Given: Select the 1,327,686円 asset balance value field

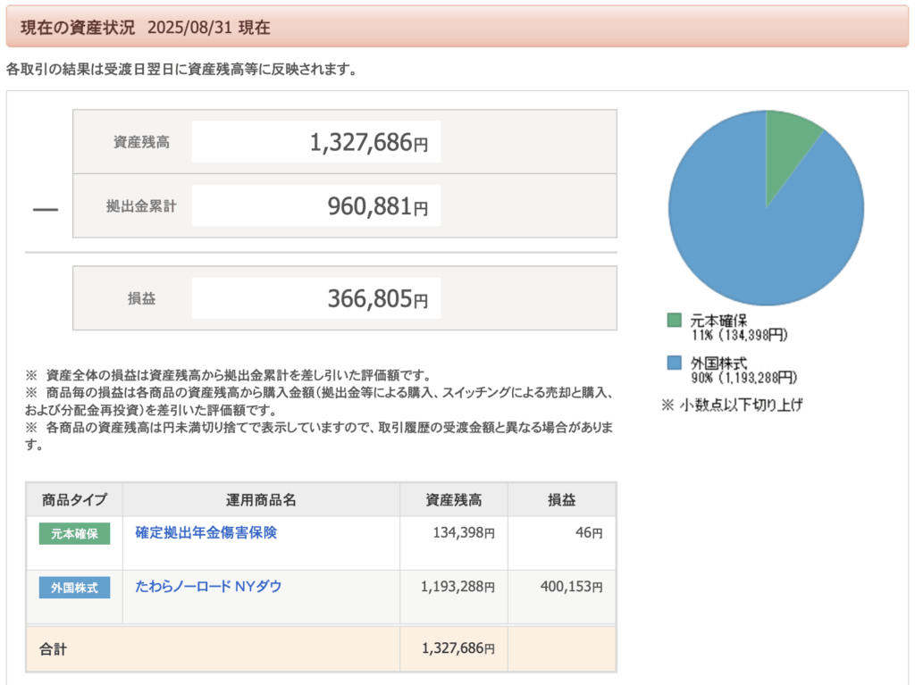Looking at the screenshot, I should click(x=316, y=142).
